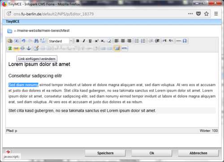224x162 pixels.
Task: Click the red icon in the bottom-left corner
Action: [8, 152]
